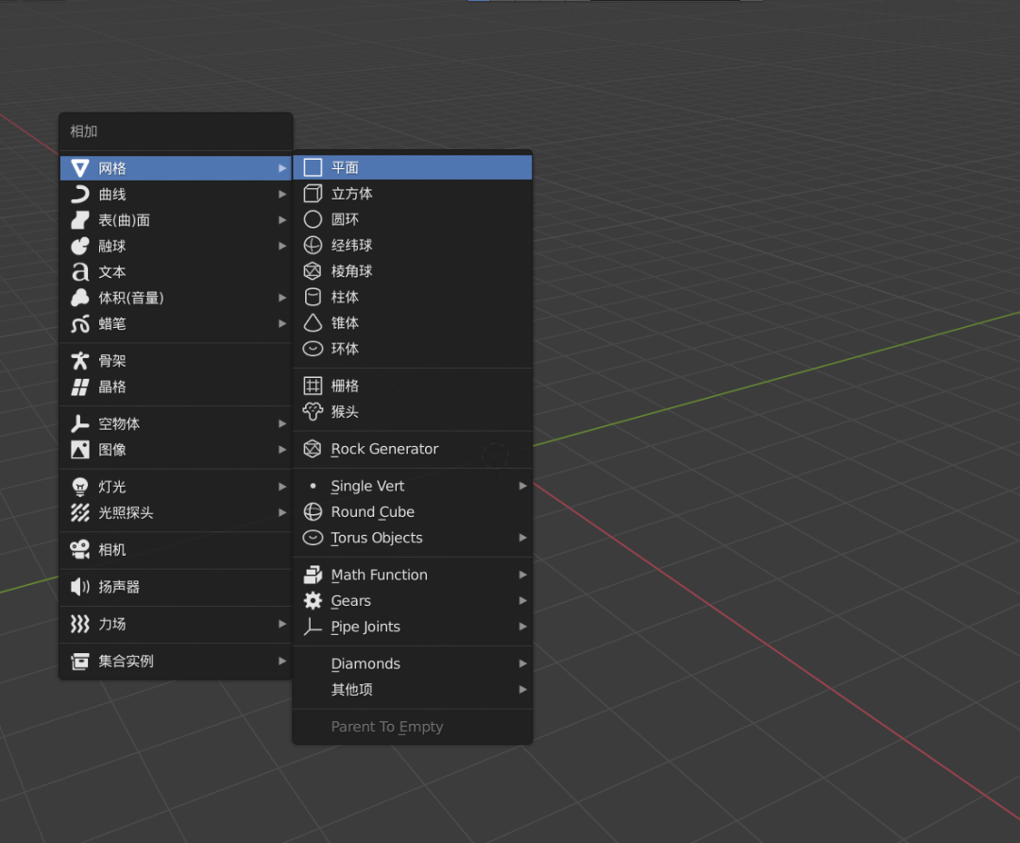Image resolution: width=1020 pixels, height=843 pixels.
Task: Expand the 蜡笔 submenu arrow
Action: 282,323
